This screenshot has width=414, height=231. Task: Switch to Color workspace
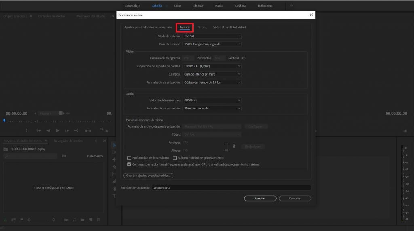tap(177, 6)
